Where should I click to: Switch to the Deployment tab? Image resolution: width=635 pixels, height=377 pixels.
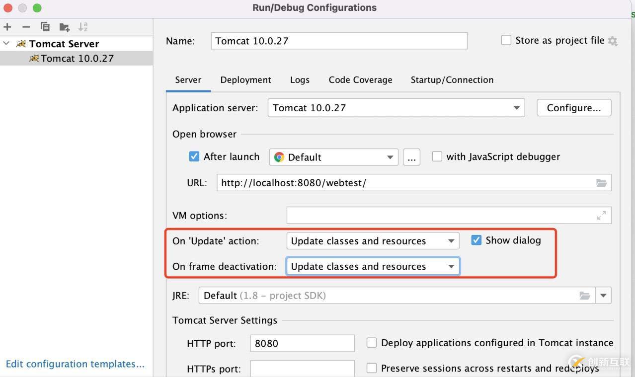point(245,80)
